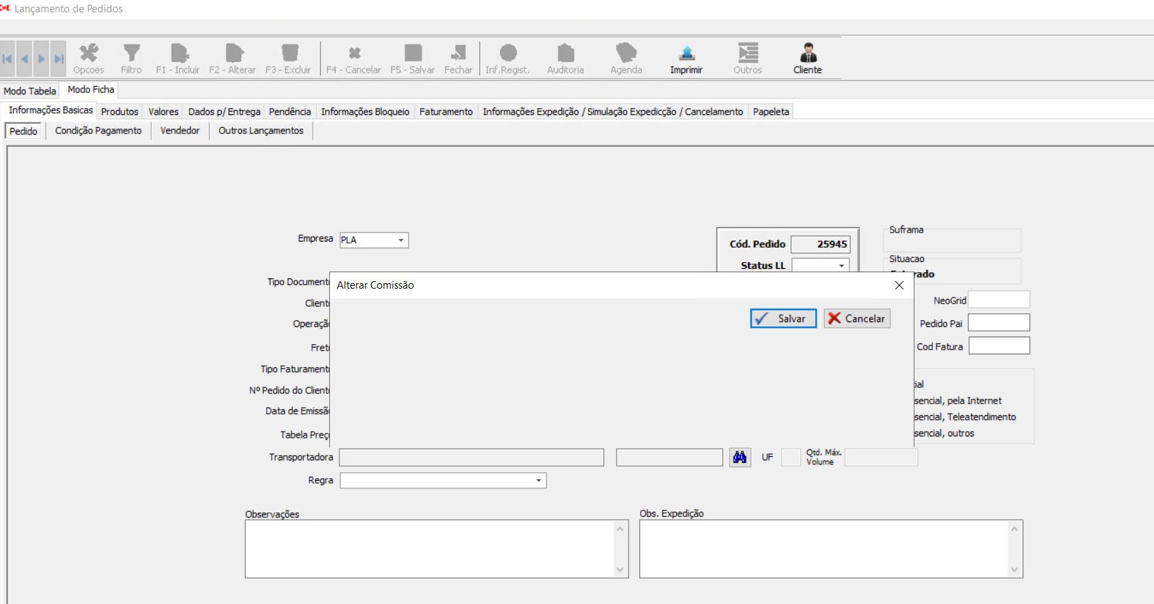
Task: Switch to Modo Tabela view
Action: [x=29, y=91]
